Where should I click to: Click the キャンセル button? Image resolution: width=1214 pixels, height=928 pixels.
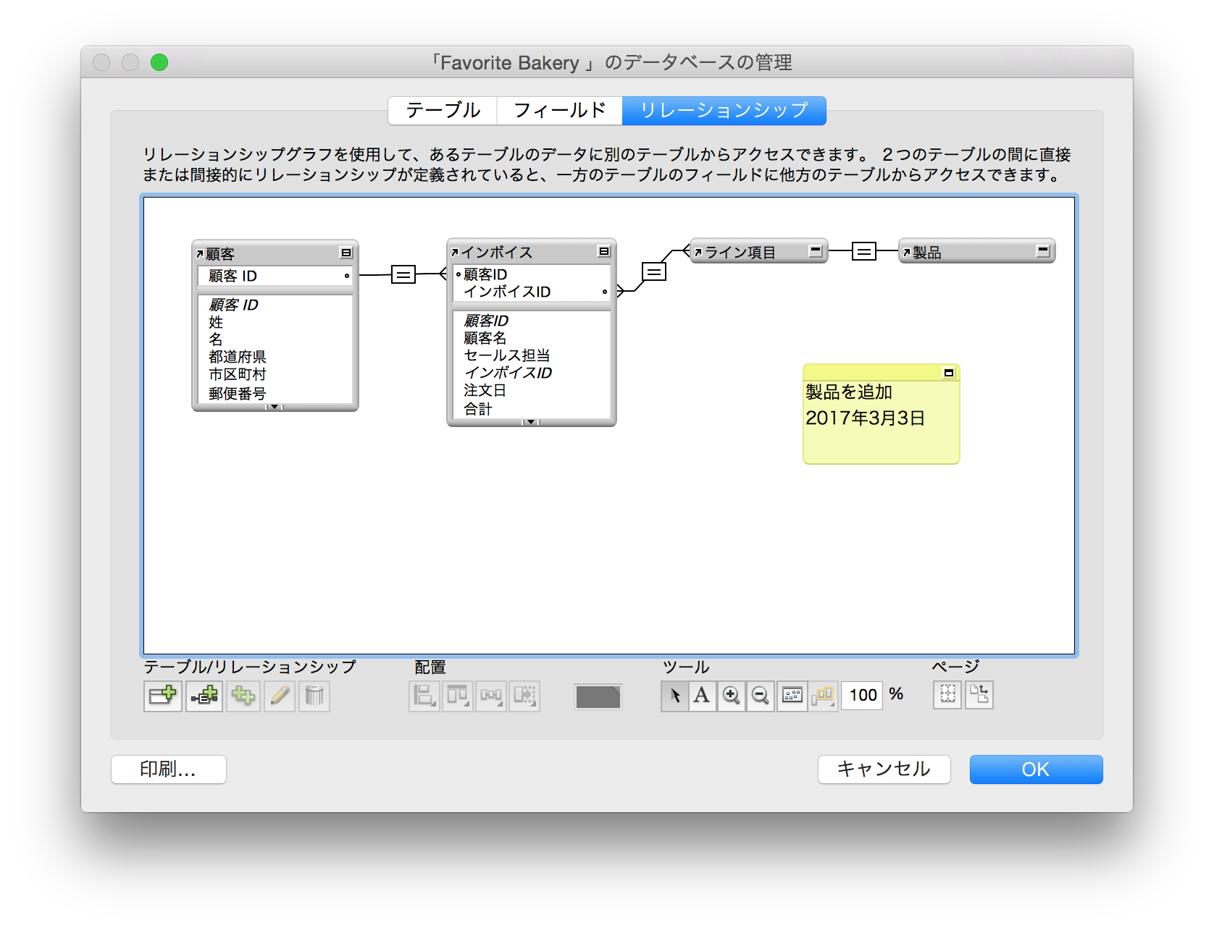point(884,769)
